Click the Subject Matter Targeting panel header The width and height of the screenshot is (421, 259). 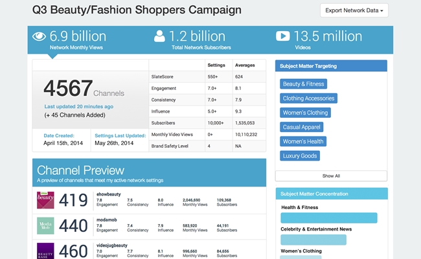pyautogui.click(x=331, y=65)
